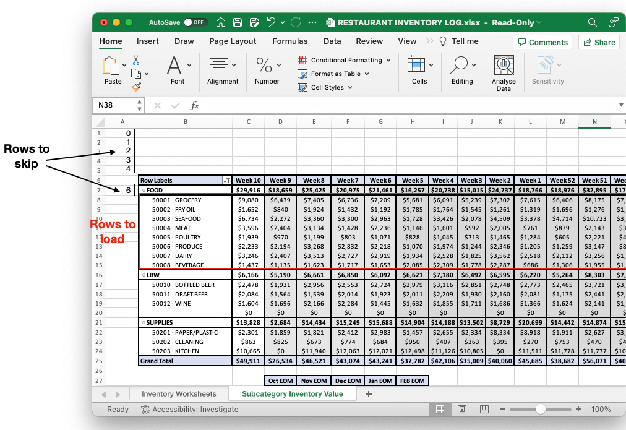This screenshot has width=626, height=430.
Task: Switch to Page Layout view icon
Action: click(x=463, y=409)
